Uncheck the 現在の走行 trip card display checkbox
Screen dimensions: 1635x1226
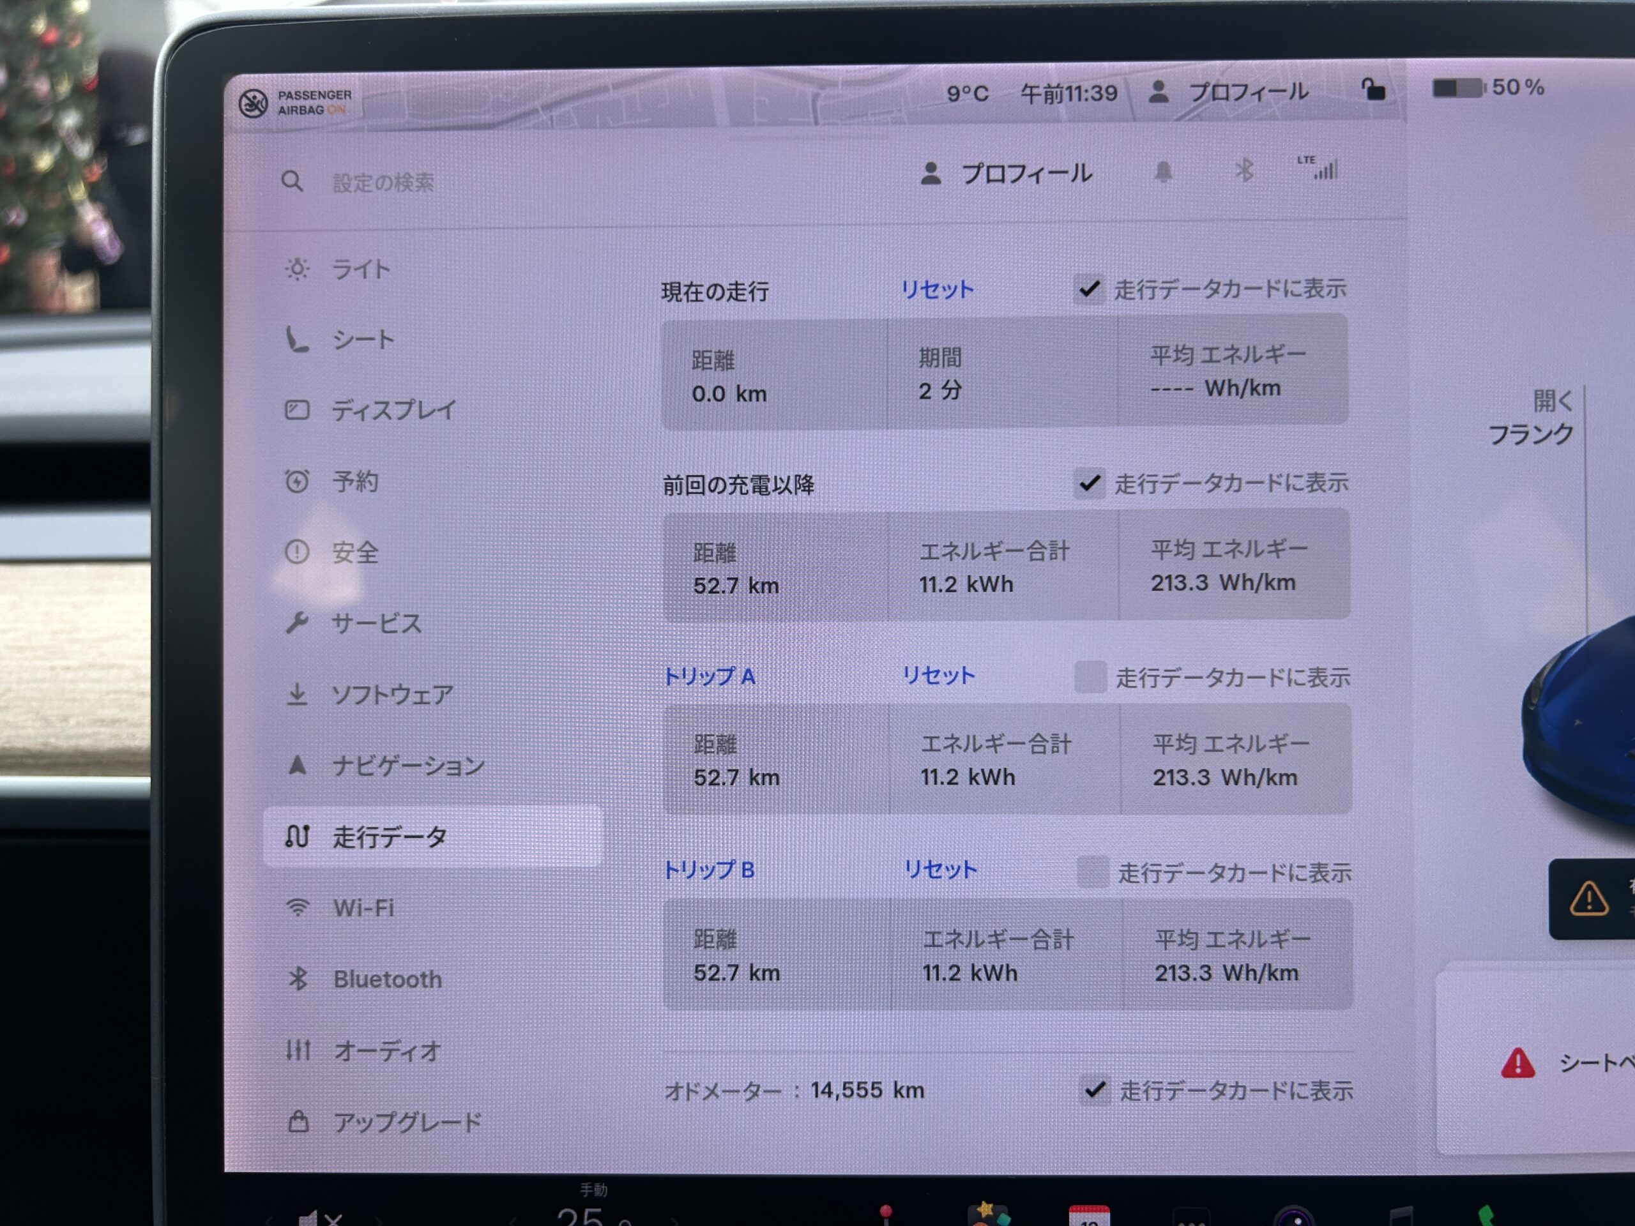(1090, 289)
